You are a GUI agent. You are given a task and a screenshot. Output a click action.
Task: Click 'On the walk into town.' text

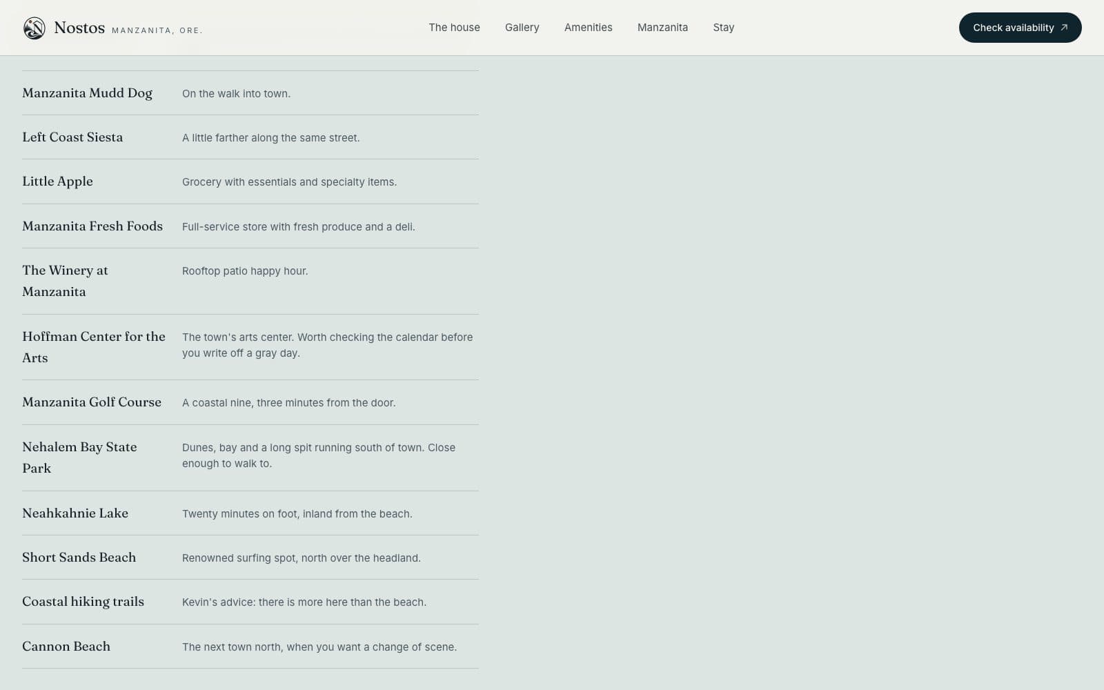(236, 94)
